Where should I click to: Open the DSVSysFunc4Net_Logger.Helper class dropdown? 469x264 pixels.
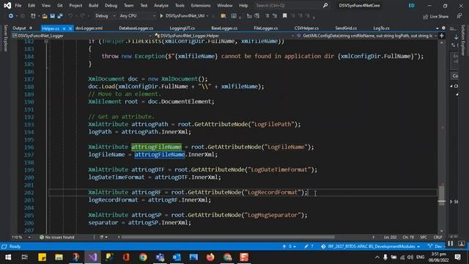224,36
